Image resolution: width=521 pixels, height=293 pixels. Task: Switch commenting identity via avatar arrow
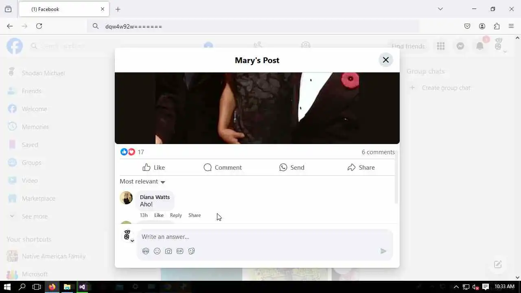[132, 241]
